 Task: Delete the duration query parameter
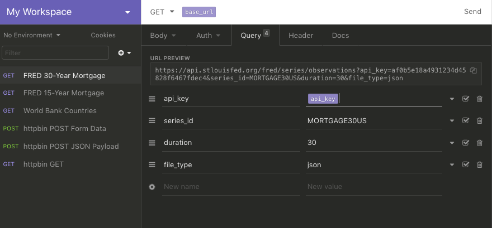coord(480,143)
